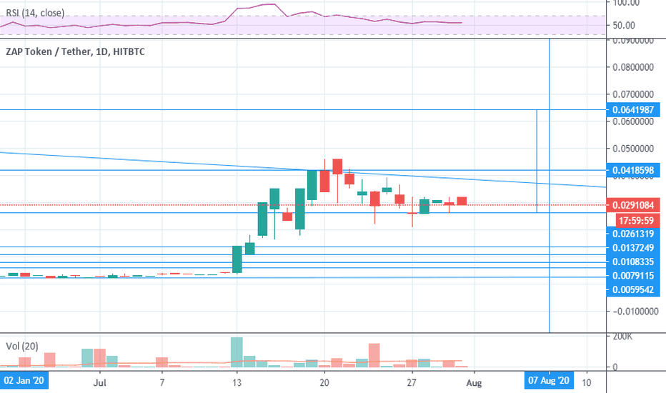The image size is (666, 393).
Task: Click the countdown timer 17:59:59
Action: (636, 221)
